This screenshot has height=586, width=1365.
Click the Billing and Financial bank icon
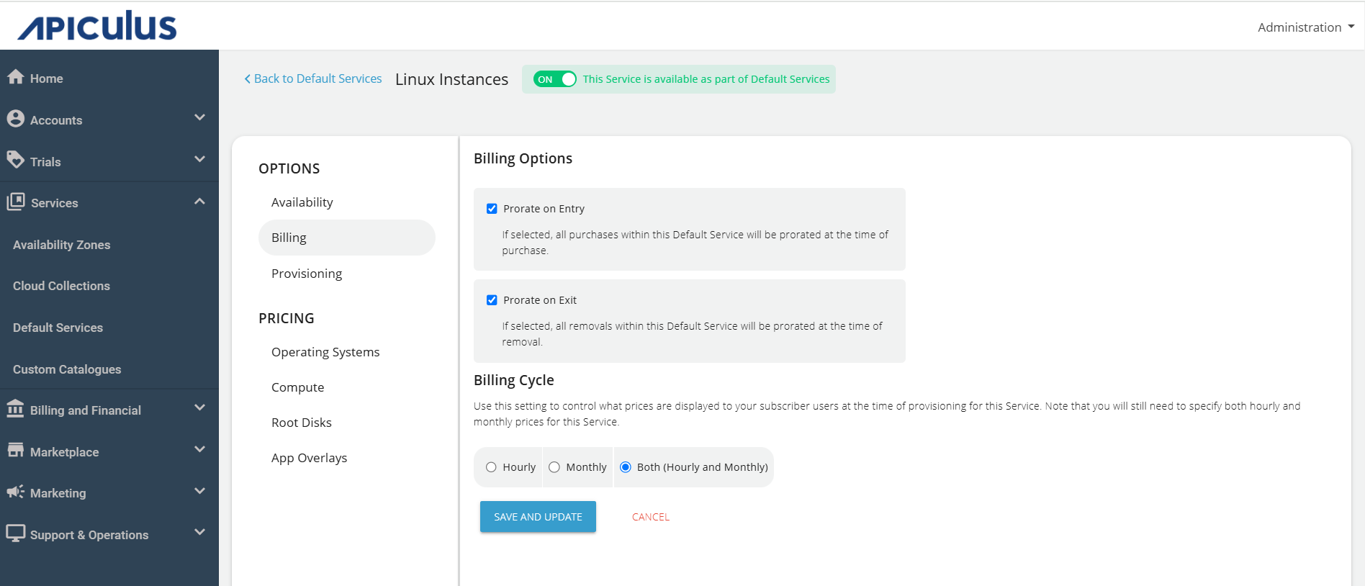click(x=16, y=409)
